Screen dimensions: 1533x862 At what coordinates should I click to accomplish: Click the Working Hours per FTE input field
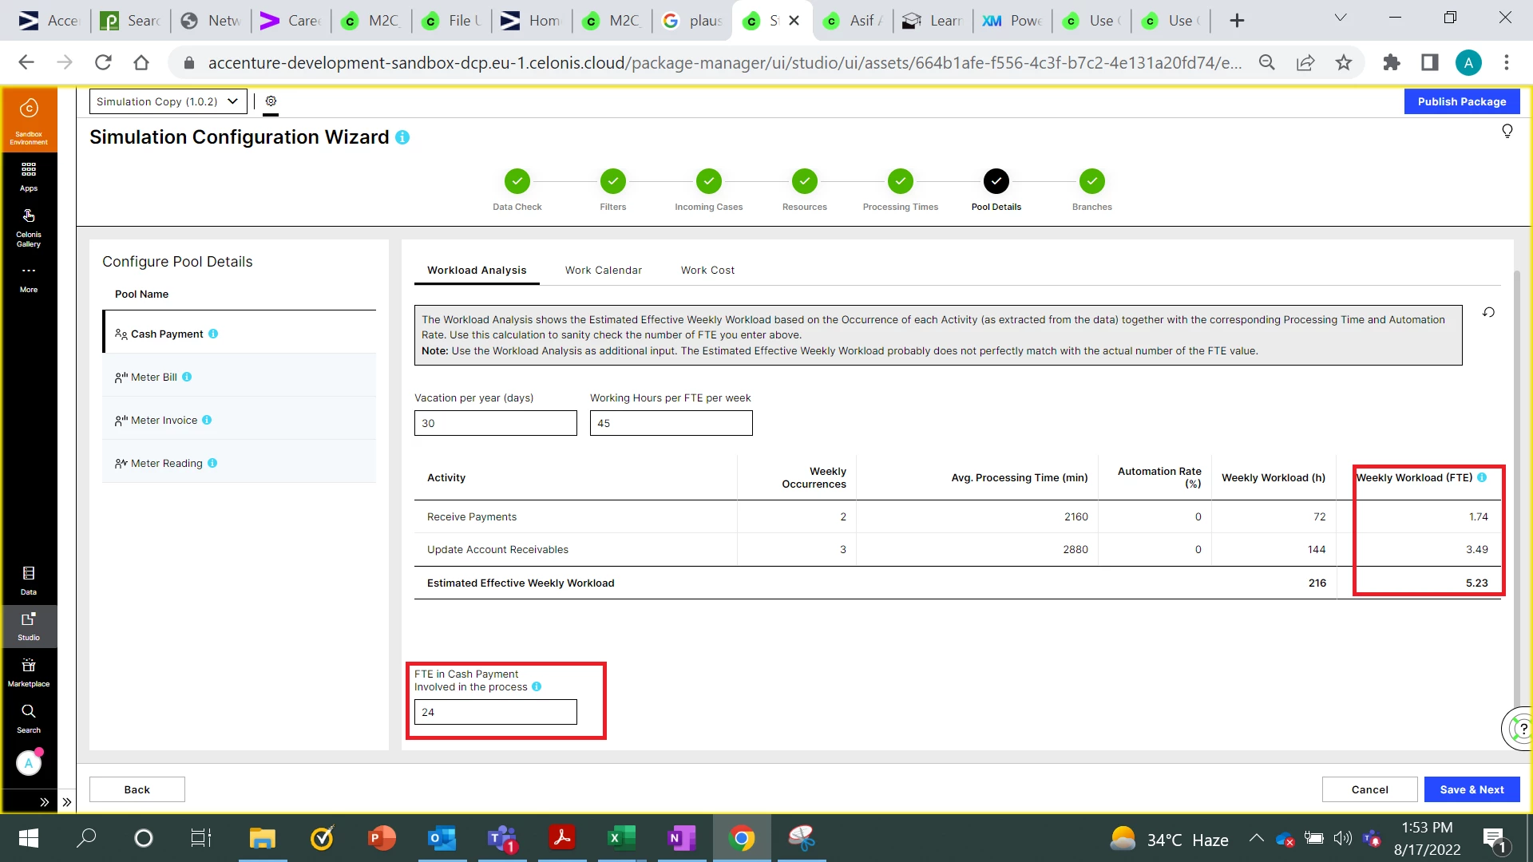click(x=671, y=423)
